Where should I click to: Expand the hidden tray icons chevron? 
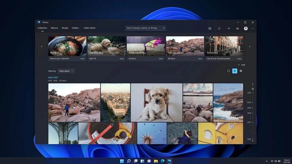click(267, 161)
